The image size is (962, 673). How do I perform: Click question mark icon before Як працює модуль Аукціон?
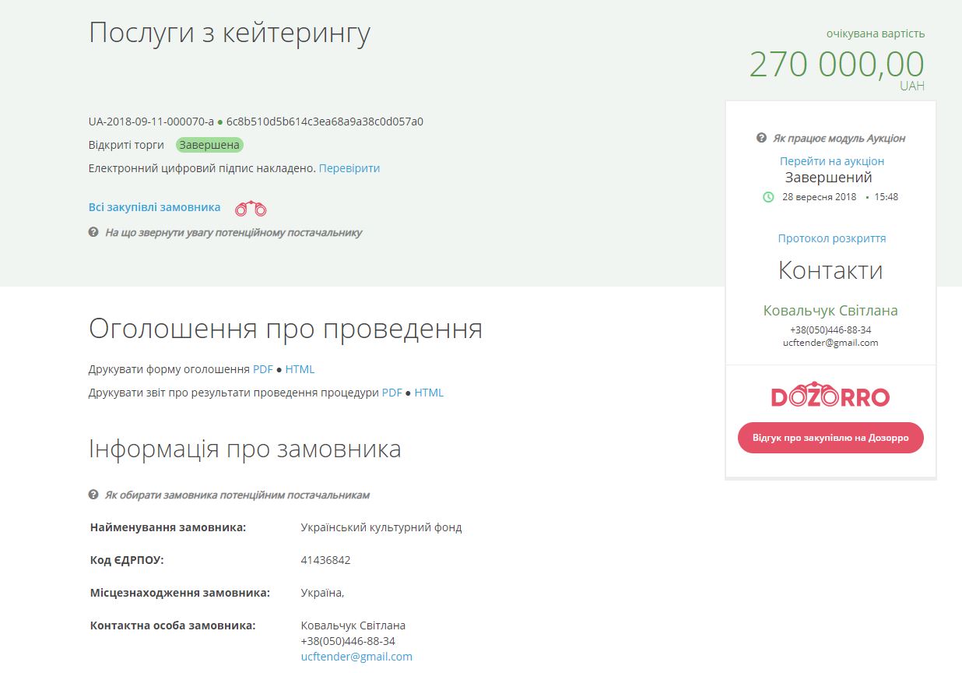pyautogui.click(x=761, y=138)
